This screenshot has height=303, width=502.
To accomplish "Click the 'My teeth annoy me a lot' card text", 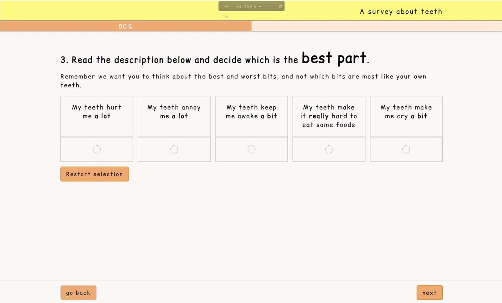I will (174, 112).
